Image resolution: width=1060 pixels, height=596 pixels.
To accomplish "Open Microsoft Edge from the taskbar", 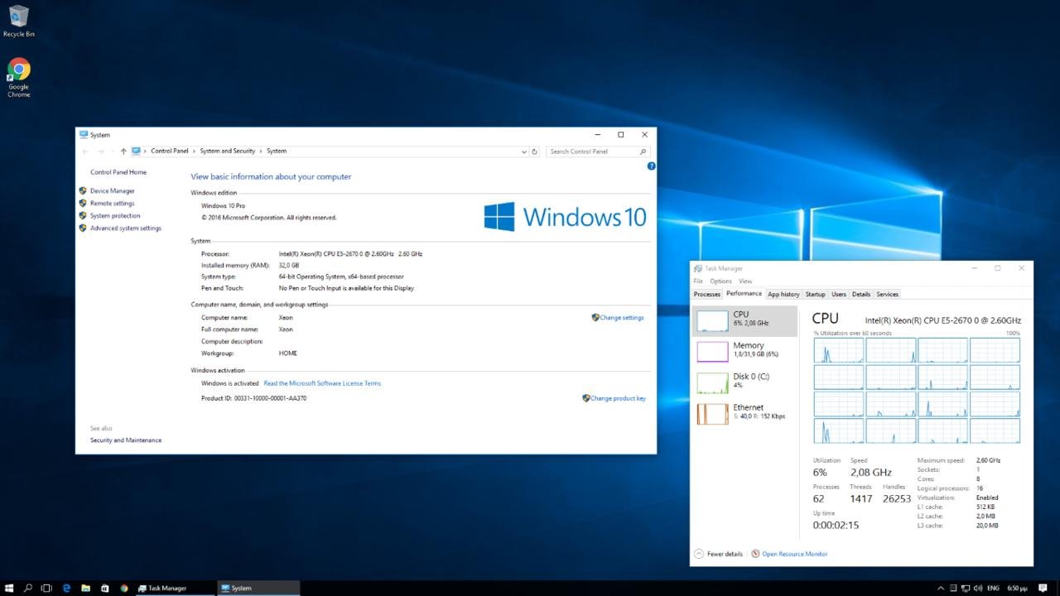I will [66, 588].
